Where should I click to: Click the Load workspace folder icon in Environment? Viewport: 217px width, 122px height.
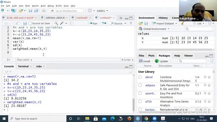point(140,23)
